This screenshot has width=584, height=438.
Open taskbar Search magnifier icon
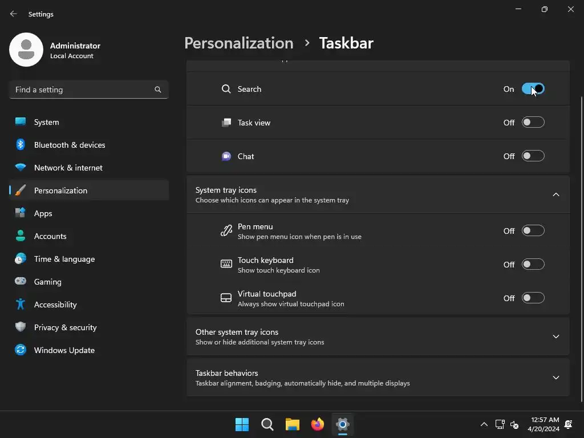click(x=267, y=424)
